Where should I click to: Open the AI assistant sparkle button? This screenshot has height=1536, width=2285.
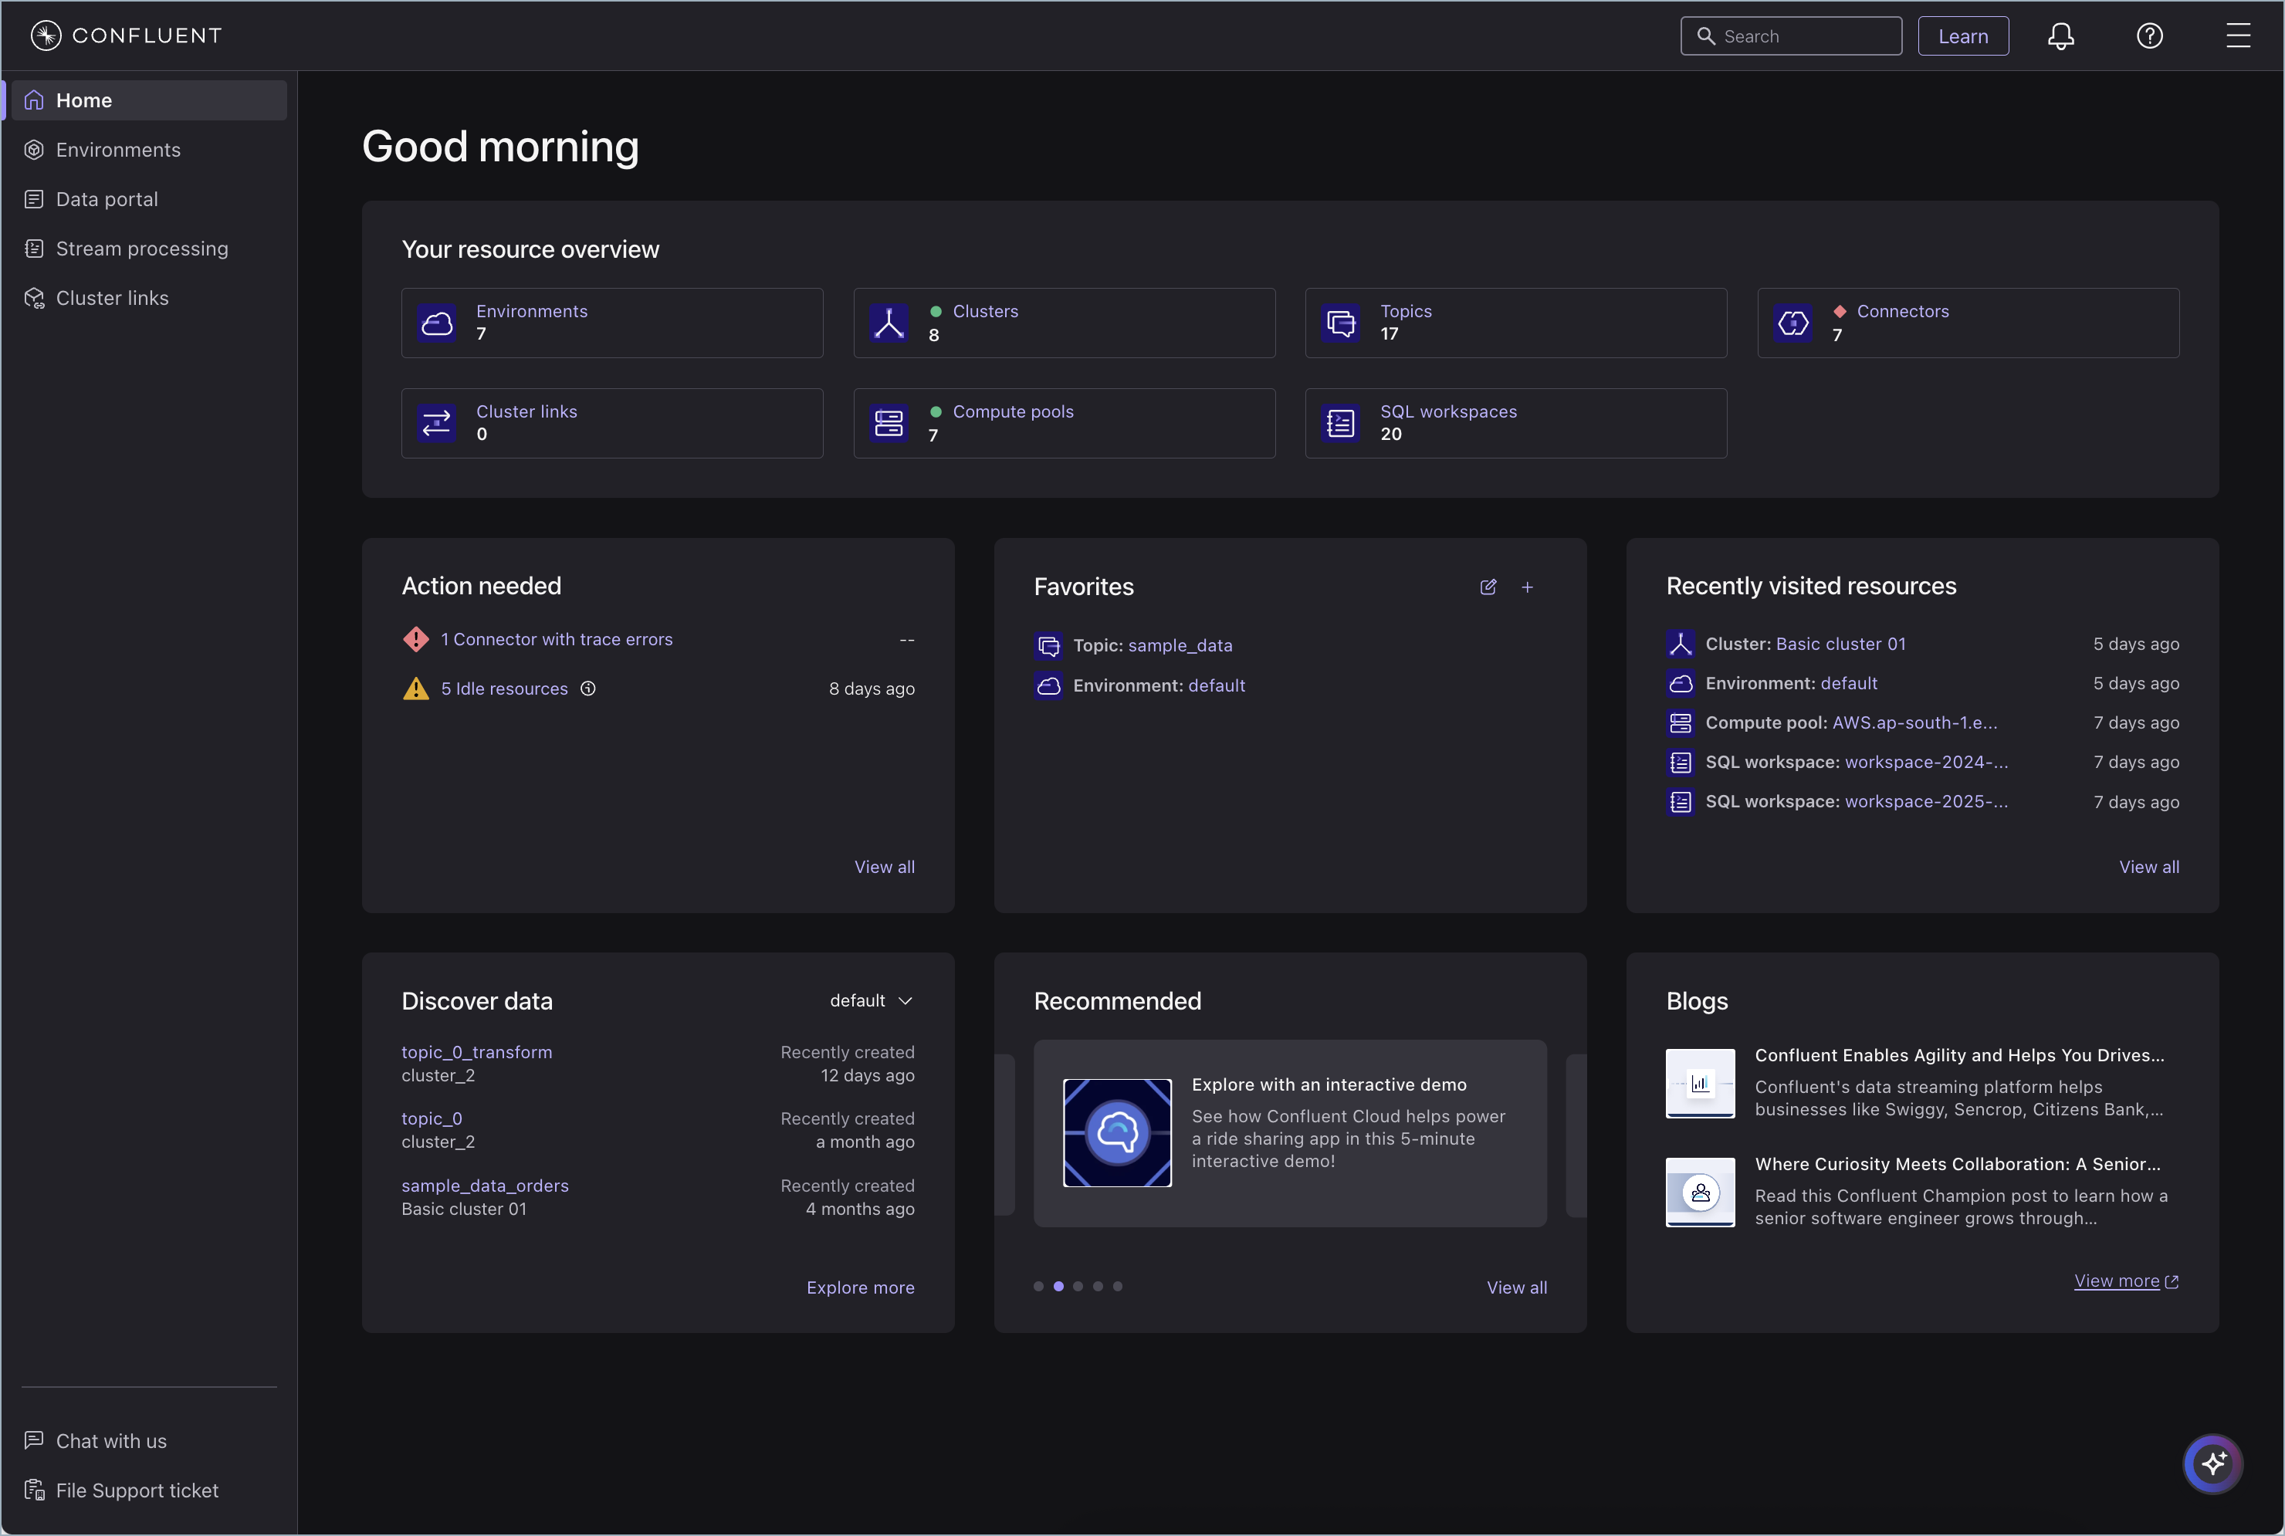coord(2213,1463)
